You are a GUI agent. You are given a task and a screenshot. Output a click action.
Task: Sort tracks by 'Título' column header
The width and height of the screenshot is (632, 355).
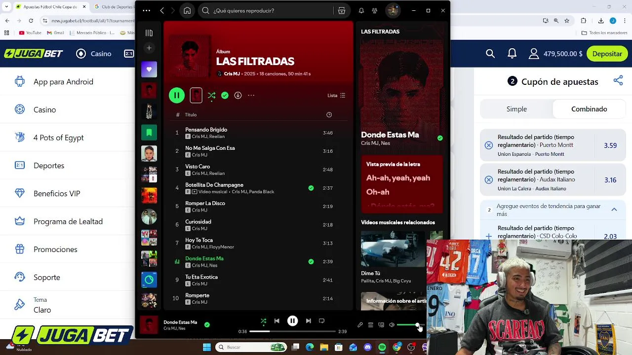pyautogui.click(x=191, y=114)
